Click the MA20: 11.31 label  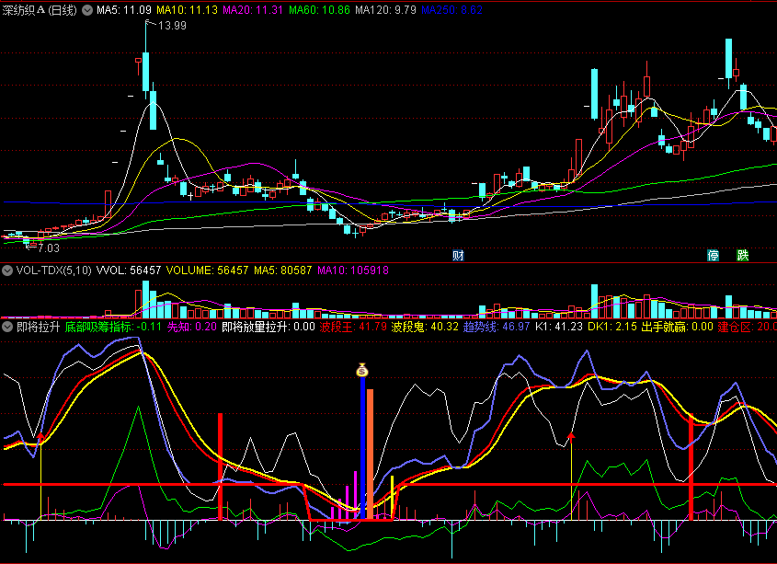tap(253, 10)
